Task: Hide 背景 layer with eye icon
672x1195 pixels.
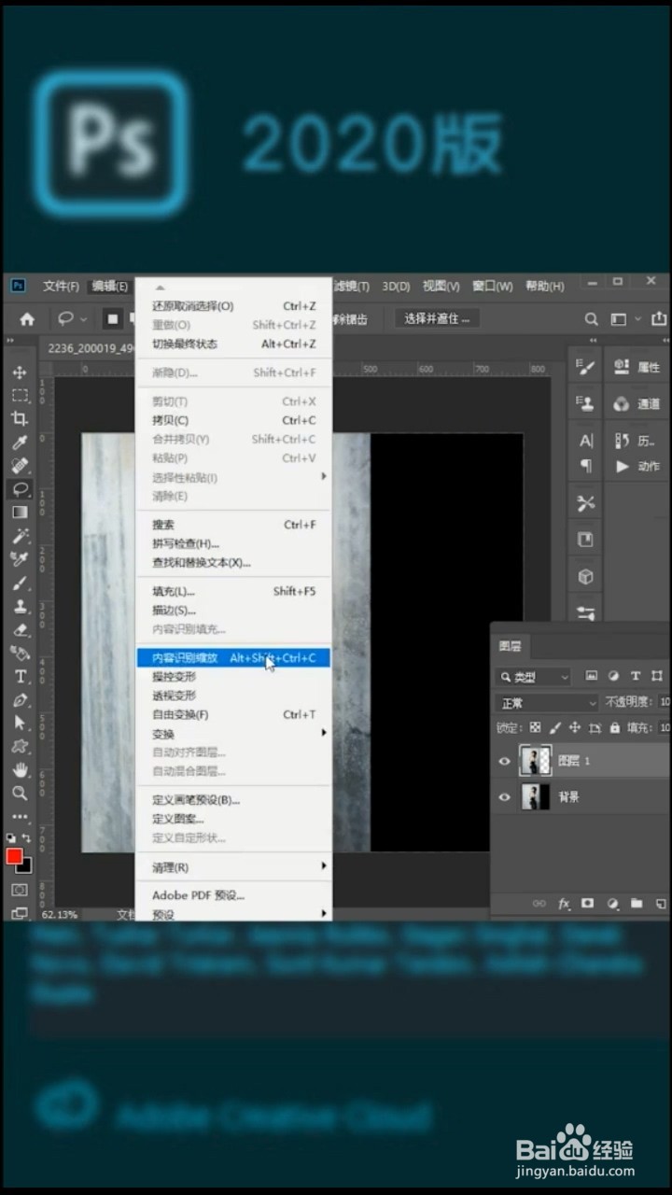Action: (x=505, y=797)
